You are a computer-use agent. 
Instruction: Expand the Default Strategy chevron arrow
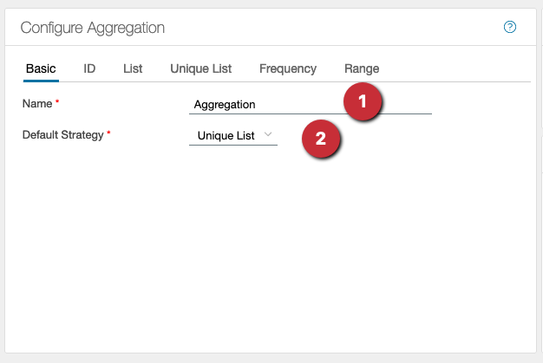tap(268, 134)
